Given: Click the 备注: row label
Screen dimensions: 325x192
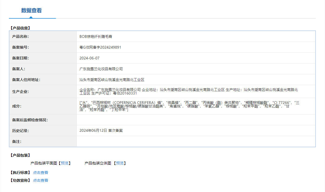Looking at the screenshot, I should (x=17, y=142).
